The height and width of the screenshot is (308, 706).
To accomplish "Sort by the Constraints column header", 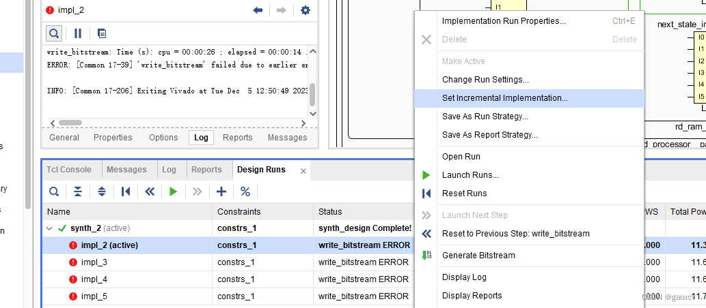I will 263,211.
